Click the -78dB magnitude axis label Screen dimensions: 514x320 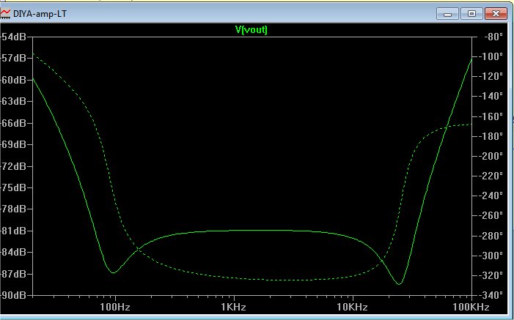tap(13, 209)
